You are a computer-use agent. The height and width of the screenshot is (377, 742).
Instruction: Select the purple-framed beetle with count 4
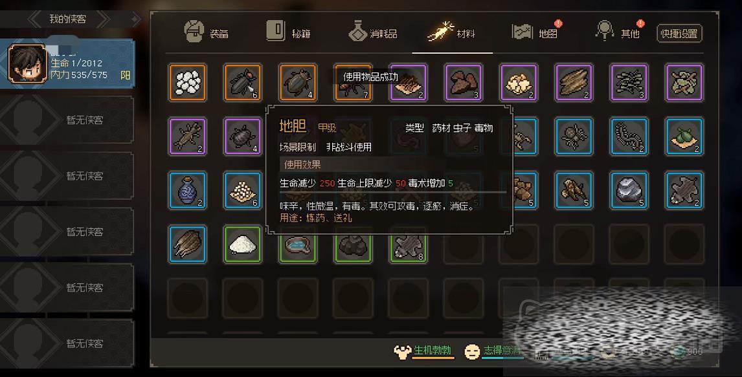click(242, 136)
